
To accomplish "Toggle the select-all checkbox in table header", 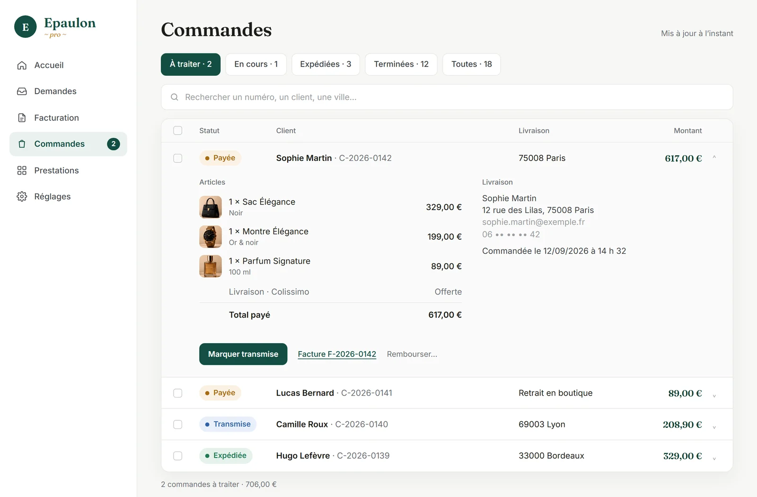I will tap(178, 131).
